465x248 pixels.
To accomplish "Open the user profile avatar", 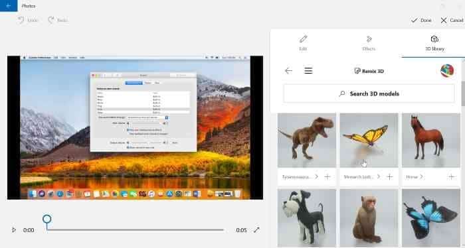I will 447,71.
